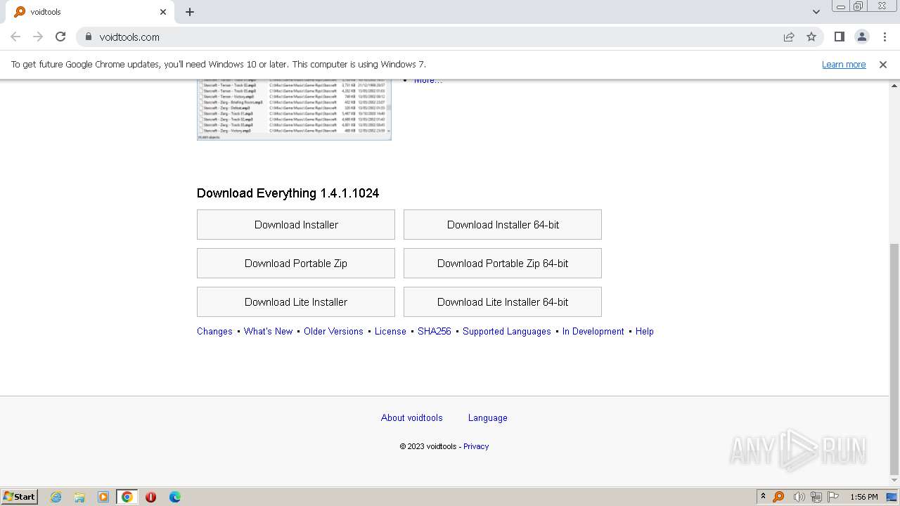Image resolution: width=900 pixels, height=506 pixels.
Task: Click the taskbar clock showing 1:56 PM
Action: [x=863, y=497]
